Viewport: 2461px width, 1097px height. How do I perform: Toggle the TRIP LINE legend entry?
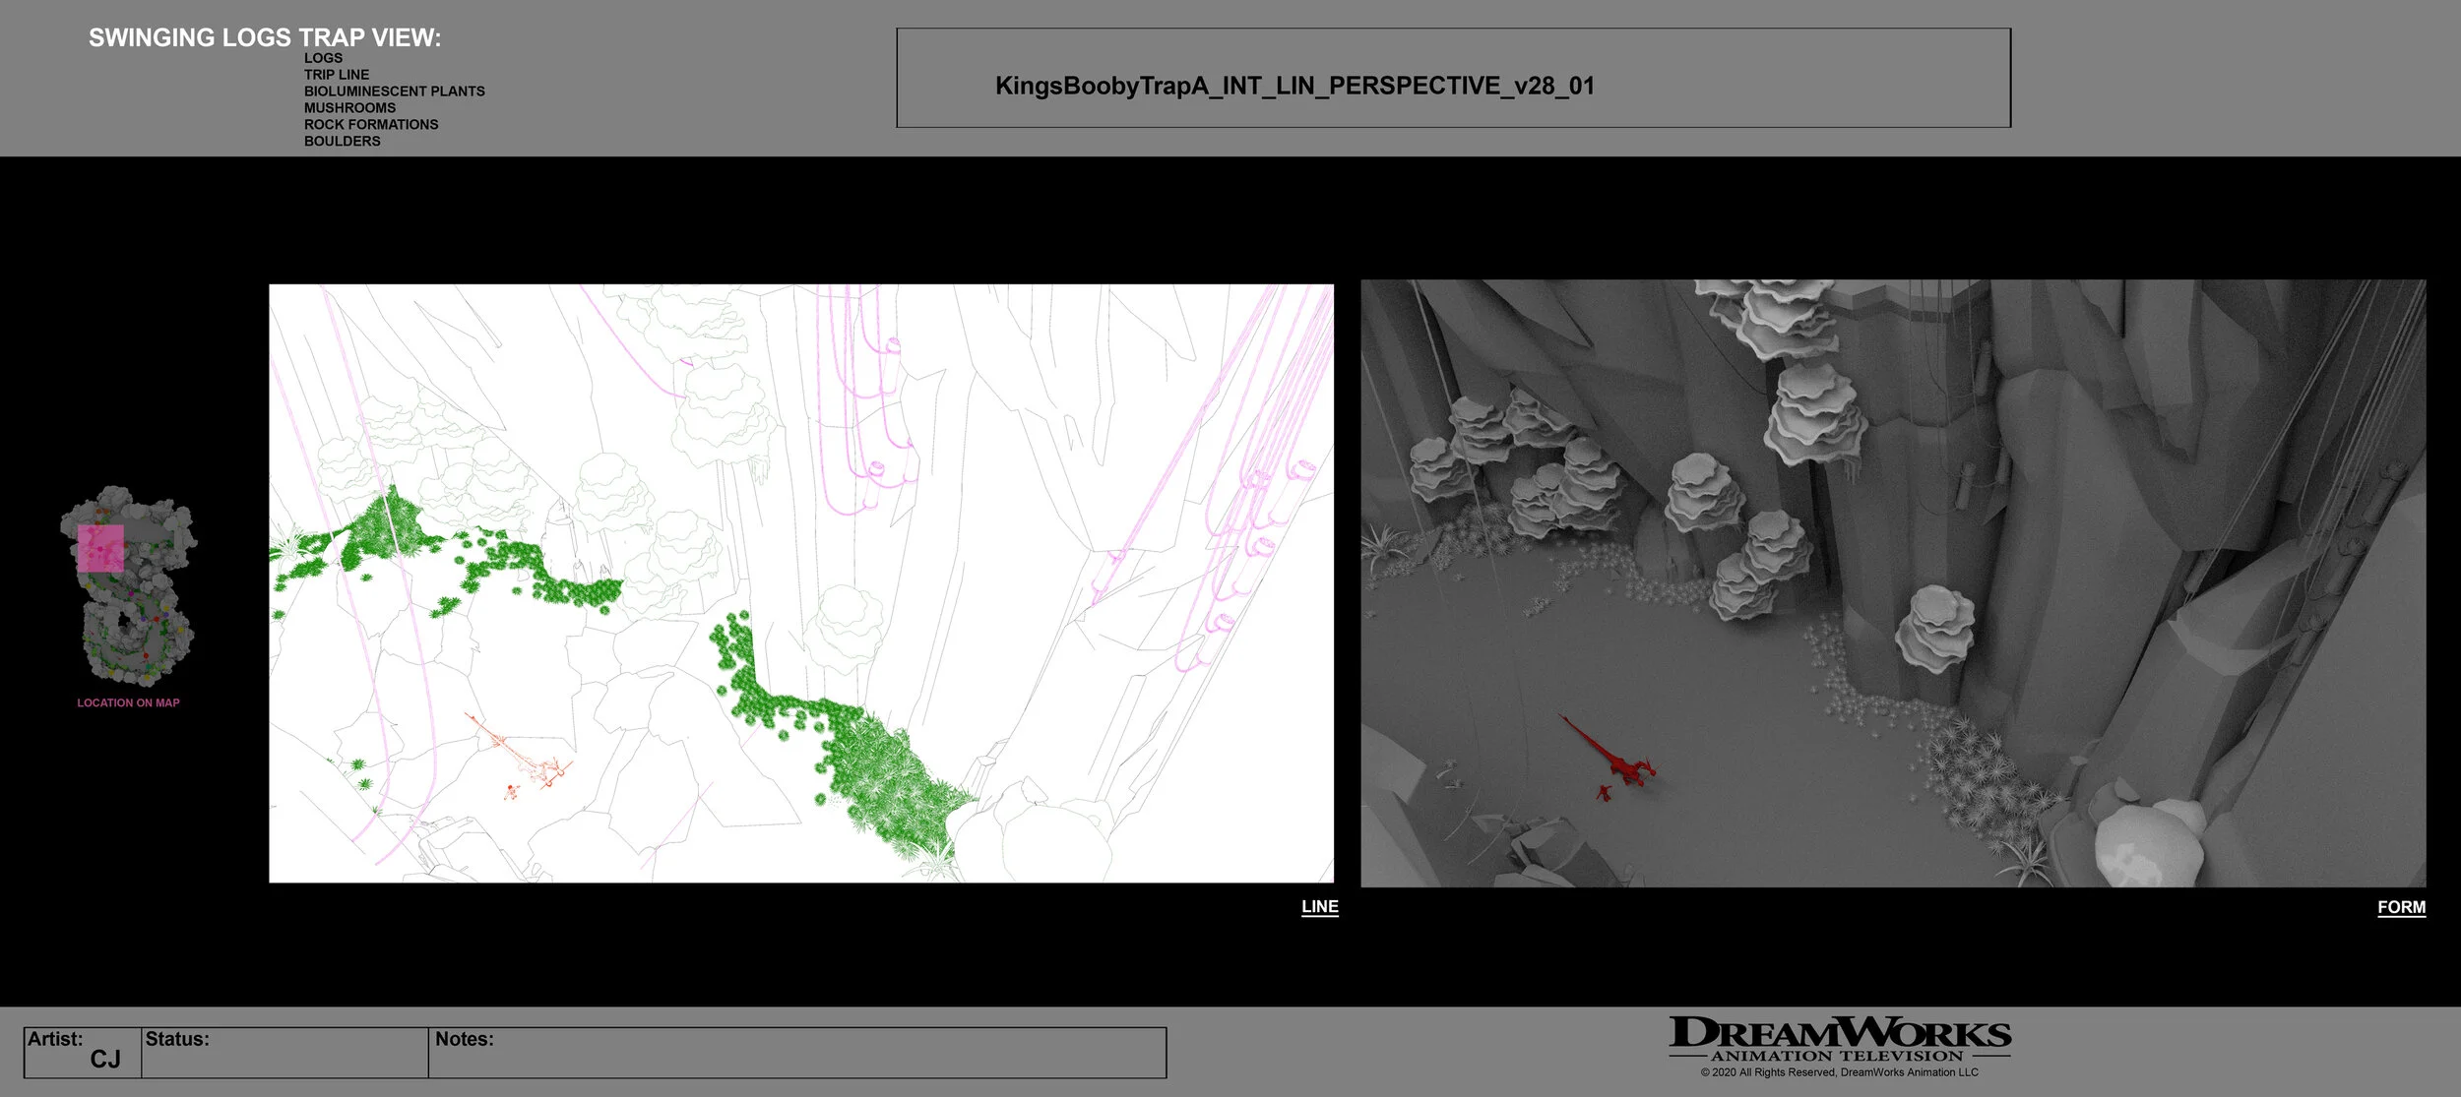(x=337, y=74)
